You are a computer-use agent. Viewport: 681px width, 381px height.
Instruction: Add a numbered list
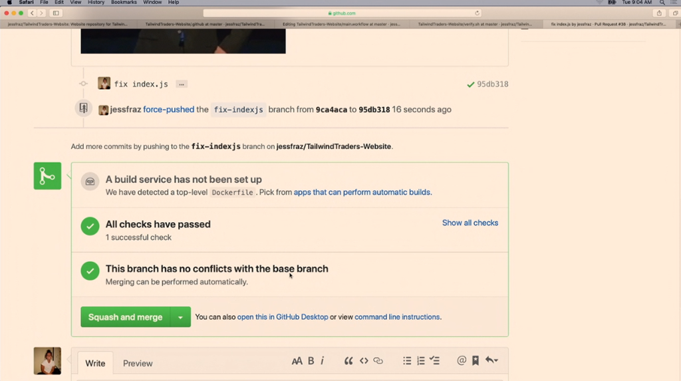tap(421, 361)
